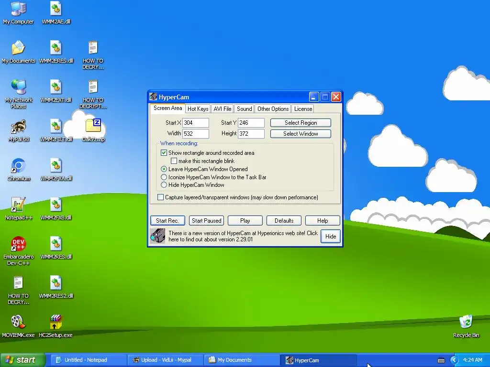Open HyperCam Help button

point(323,221)
